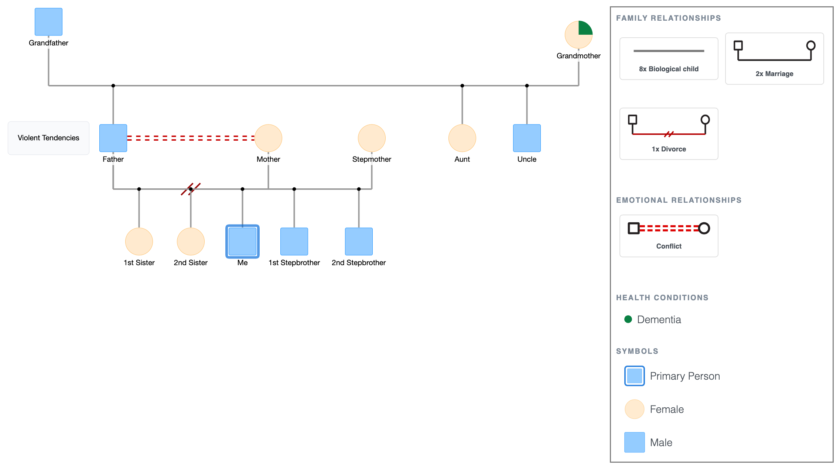The image size is (840, 469).
Task: Select the Stepmother circle node
Action: (x=372, y=138)
